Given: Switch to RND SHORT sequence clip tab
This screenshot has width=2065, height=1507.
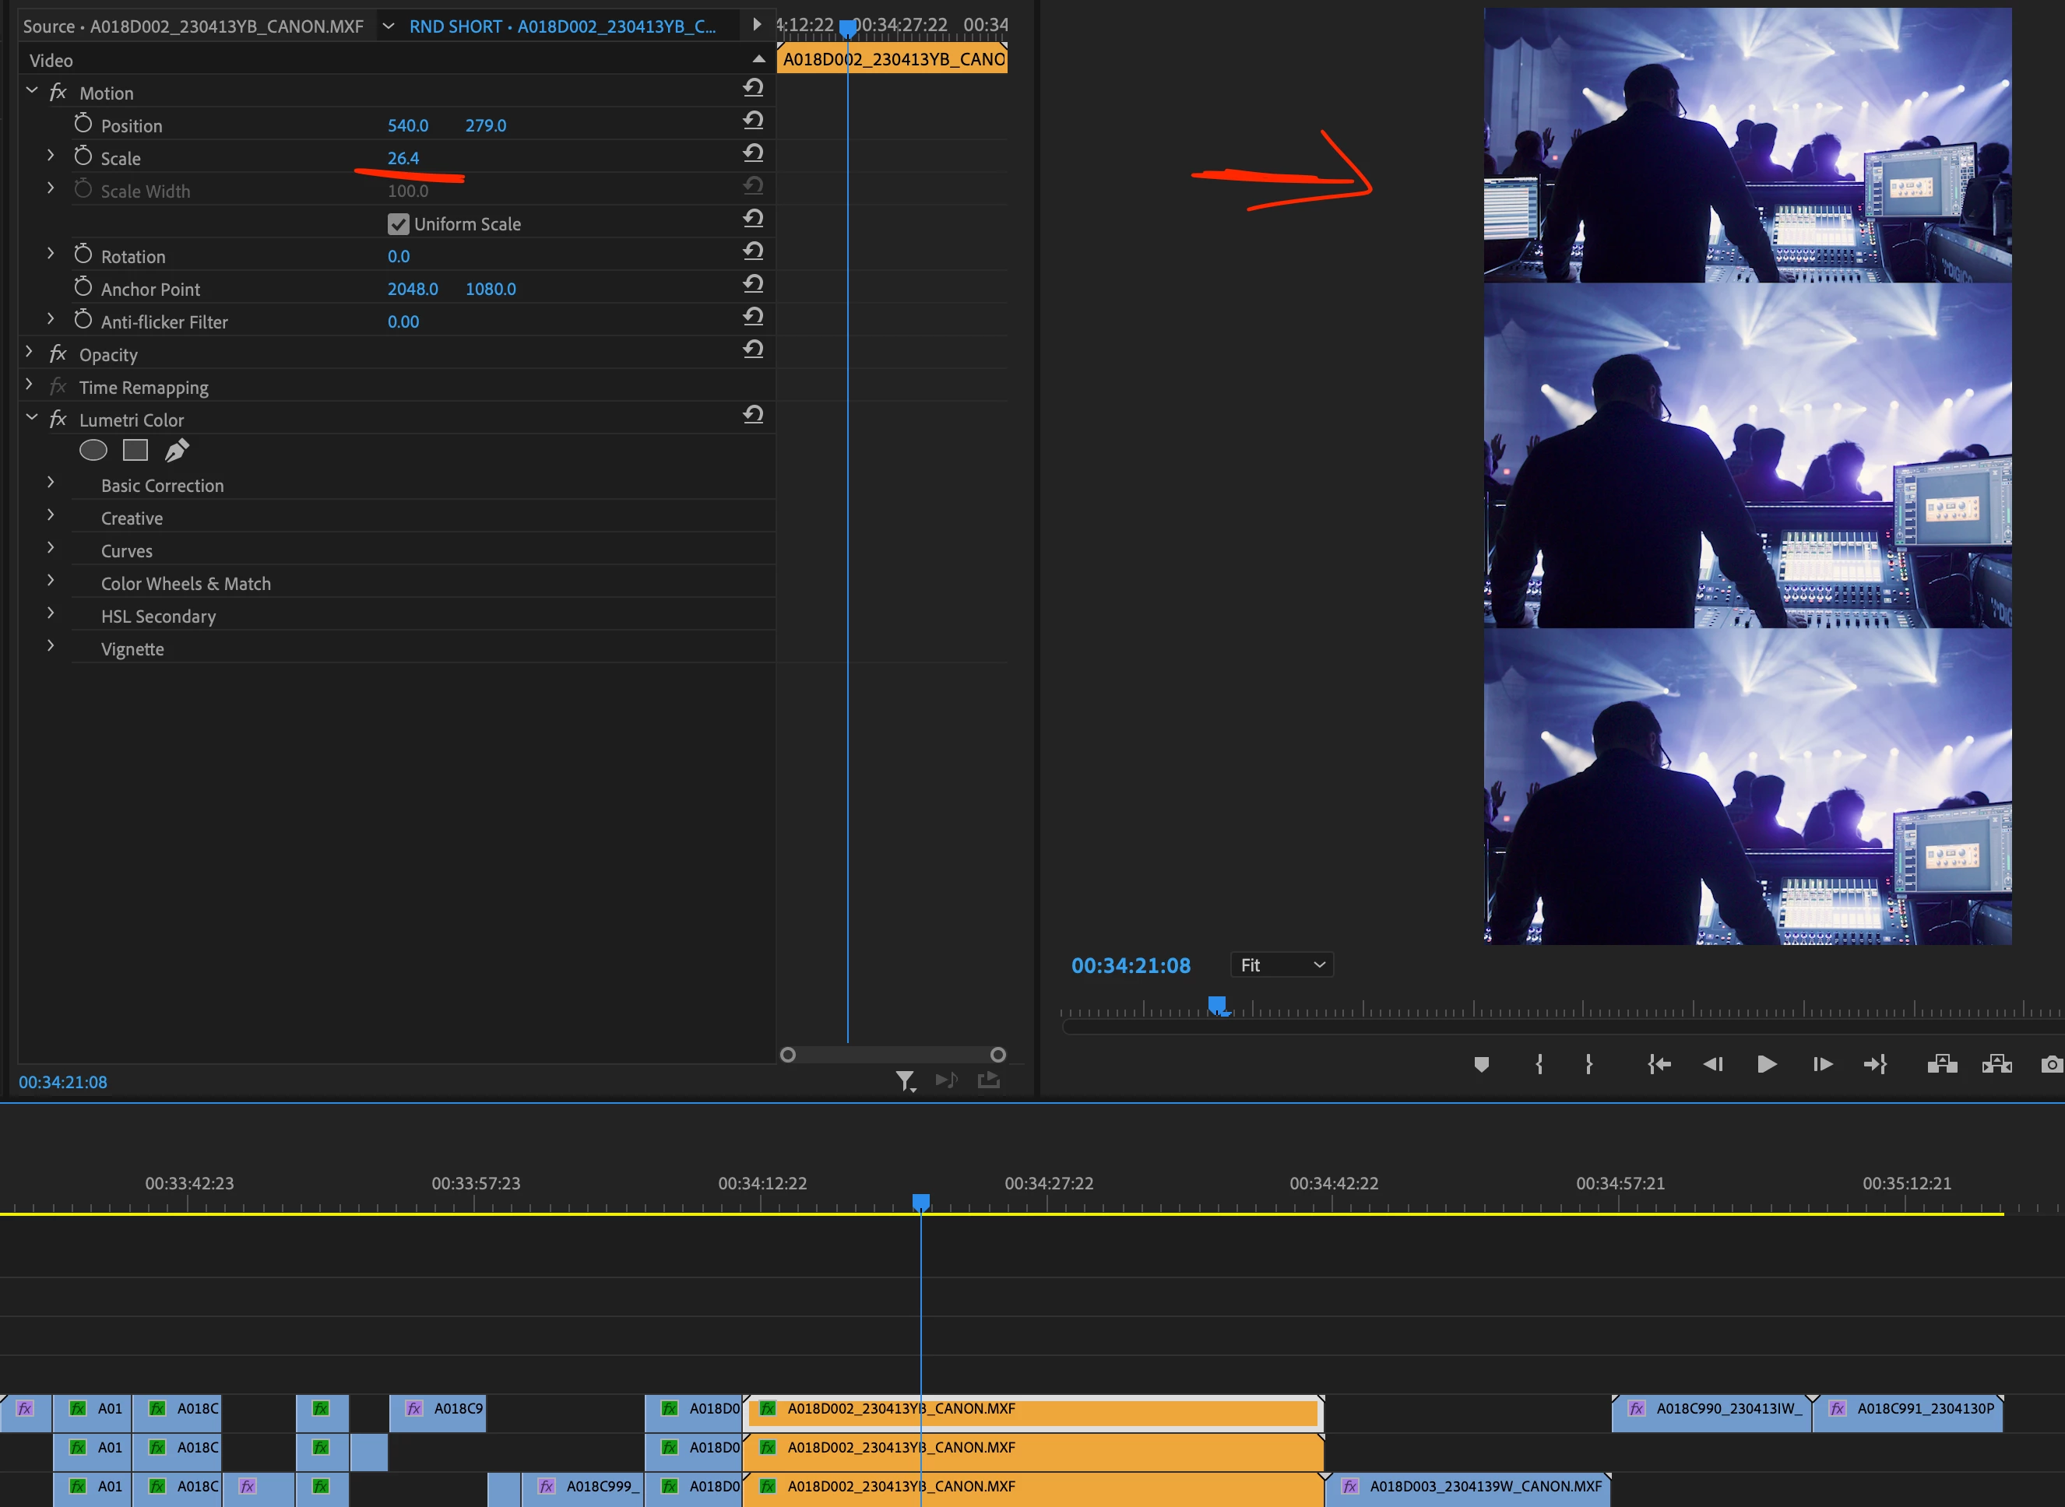Looking at the screenshot, I should tap(561, 26).
